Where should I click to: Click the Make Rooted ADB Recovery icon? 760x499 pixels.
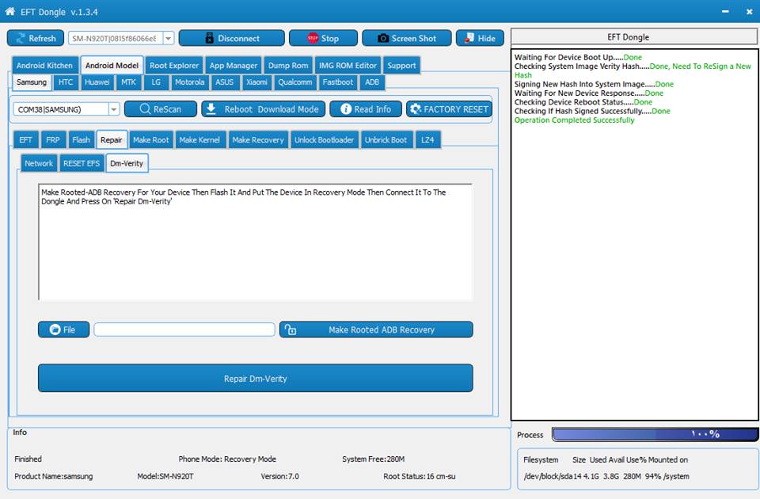[x=291, y=329]
